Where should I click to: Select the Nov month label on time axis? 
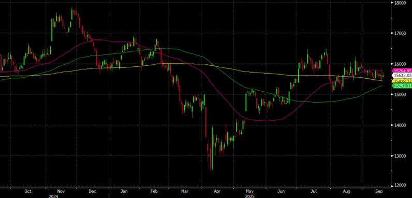click(x=61, y=191)
